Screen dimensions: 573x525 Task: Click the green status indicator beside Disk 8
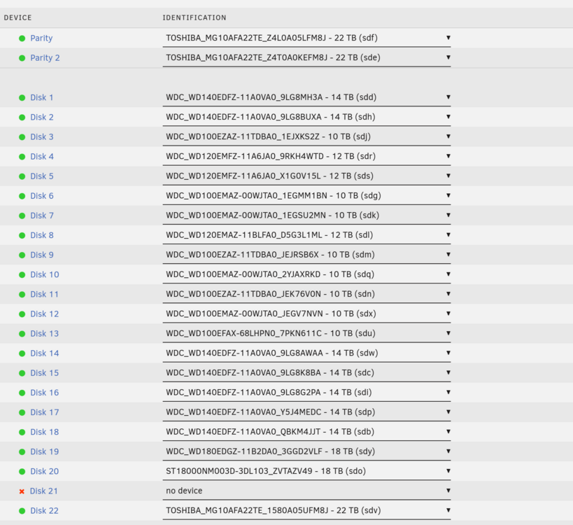(x=22, y=235)
